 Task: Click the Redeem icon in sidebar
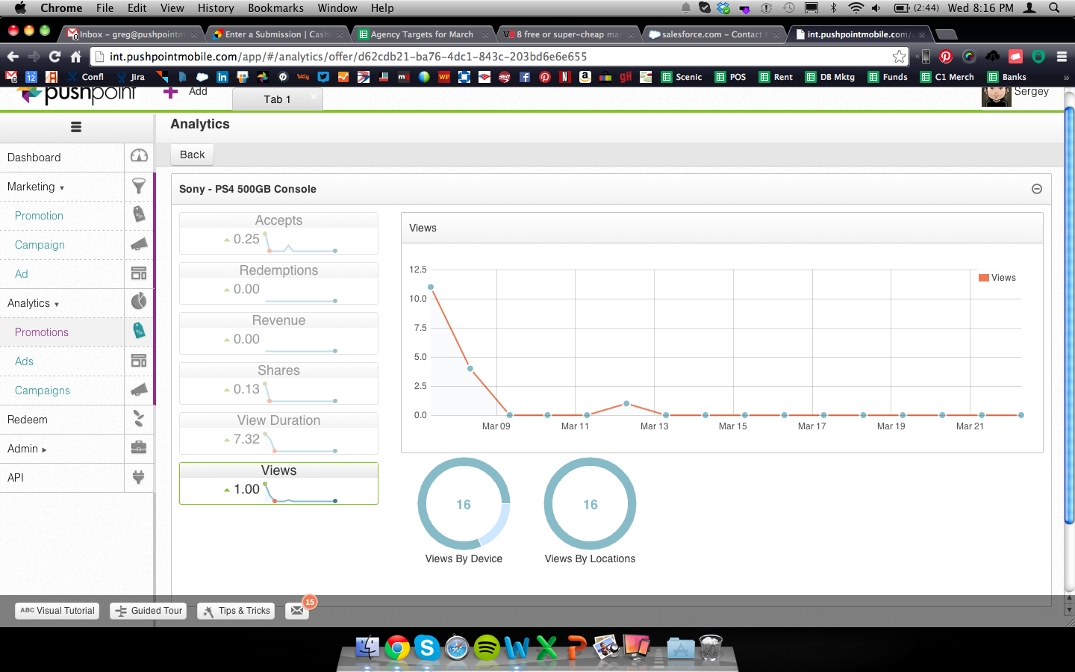coord(139,419)
